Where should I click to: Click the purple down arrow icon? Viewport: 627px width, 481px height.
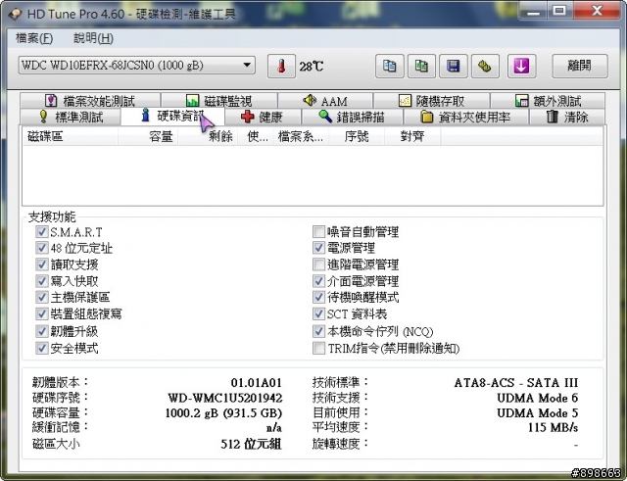[521, 66]
